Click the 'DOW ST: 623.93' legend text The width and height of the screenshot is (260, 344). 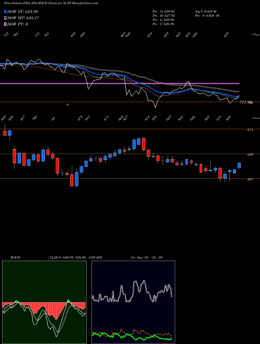(x=22, y=11)
